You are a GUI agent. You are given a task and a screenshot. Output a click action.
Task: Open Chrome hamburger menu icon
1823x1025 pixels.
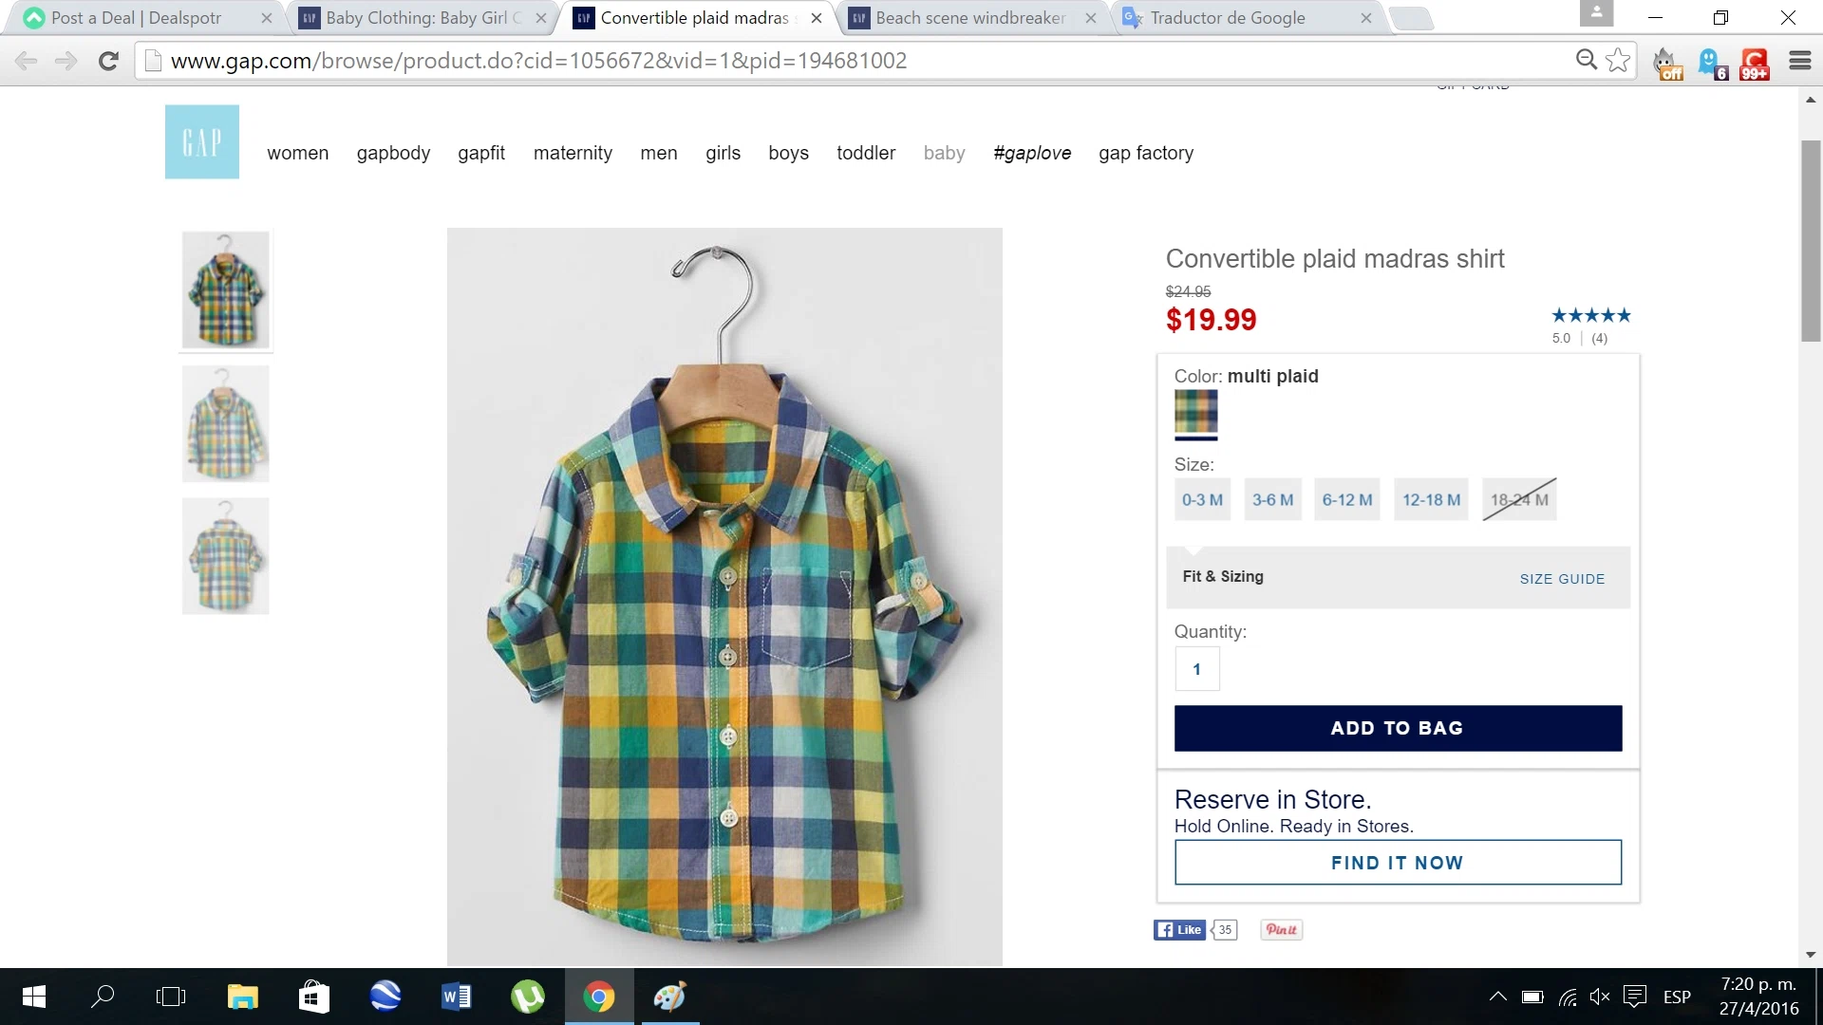(x=1799, y=61)
